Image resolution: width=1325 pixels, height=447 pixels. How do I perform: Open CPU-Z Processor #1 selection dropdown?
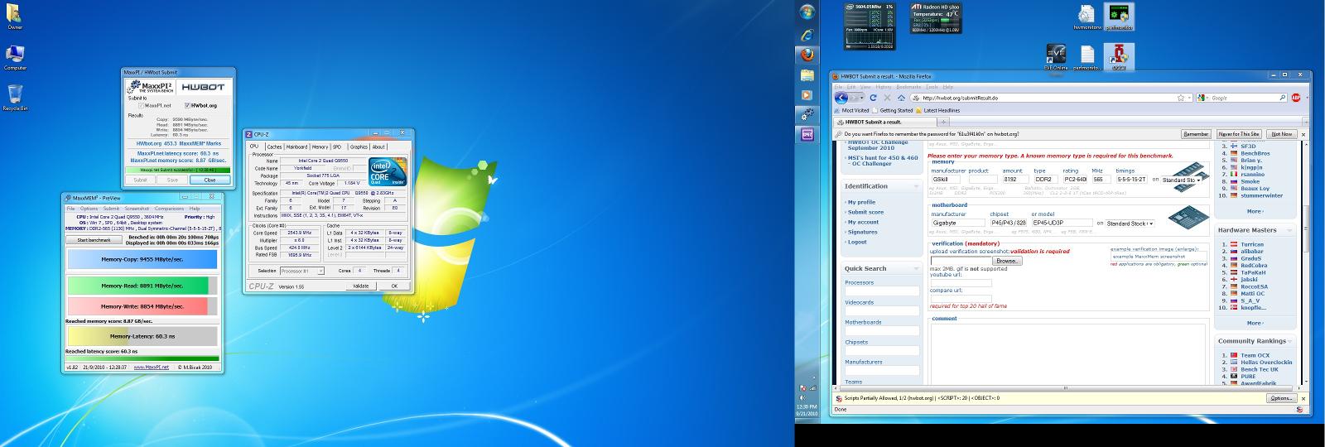tap(302, 271)
